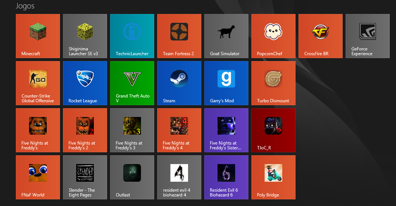Open GeForce Experience
This screenshot has height=206, width=396.
[367, 36]
